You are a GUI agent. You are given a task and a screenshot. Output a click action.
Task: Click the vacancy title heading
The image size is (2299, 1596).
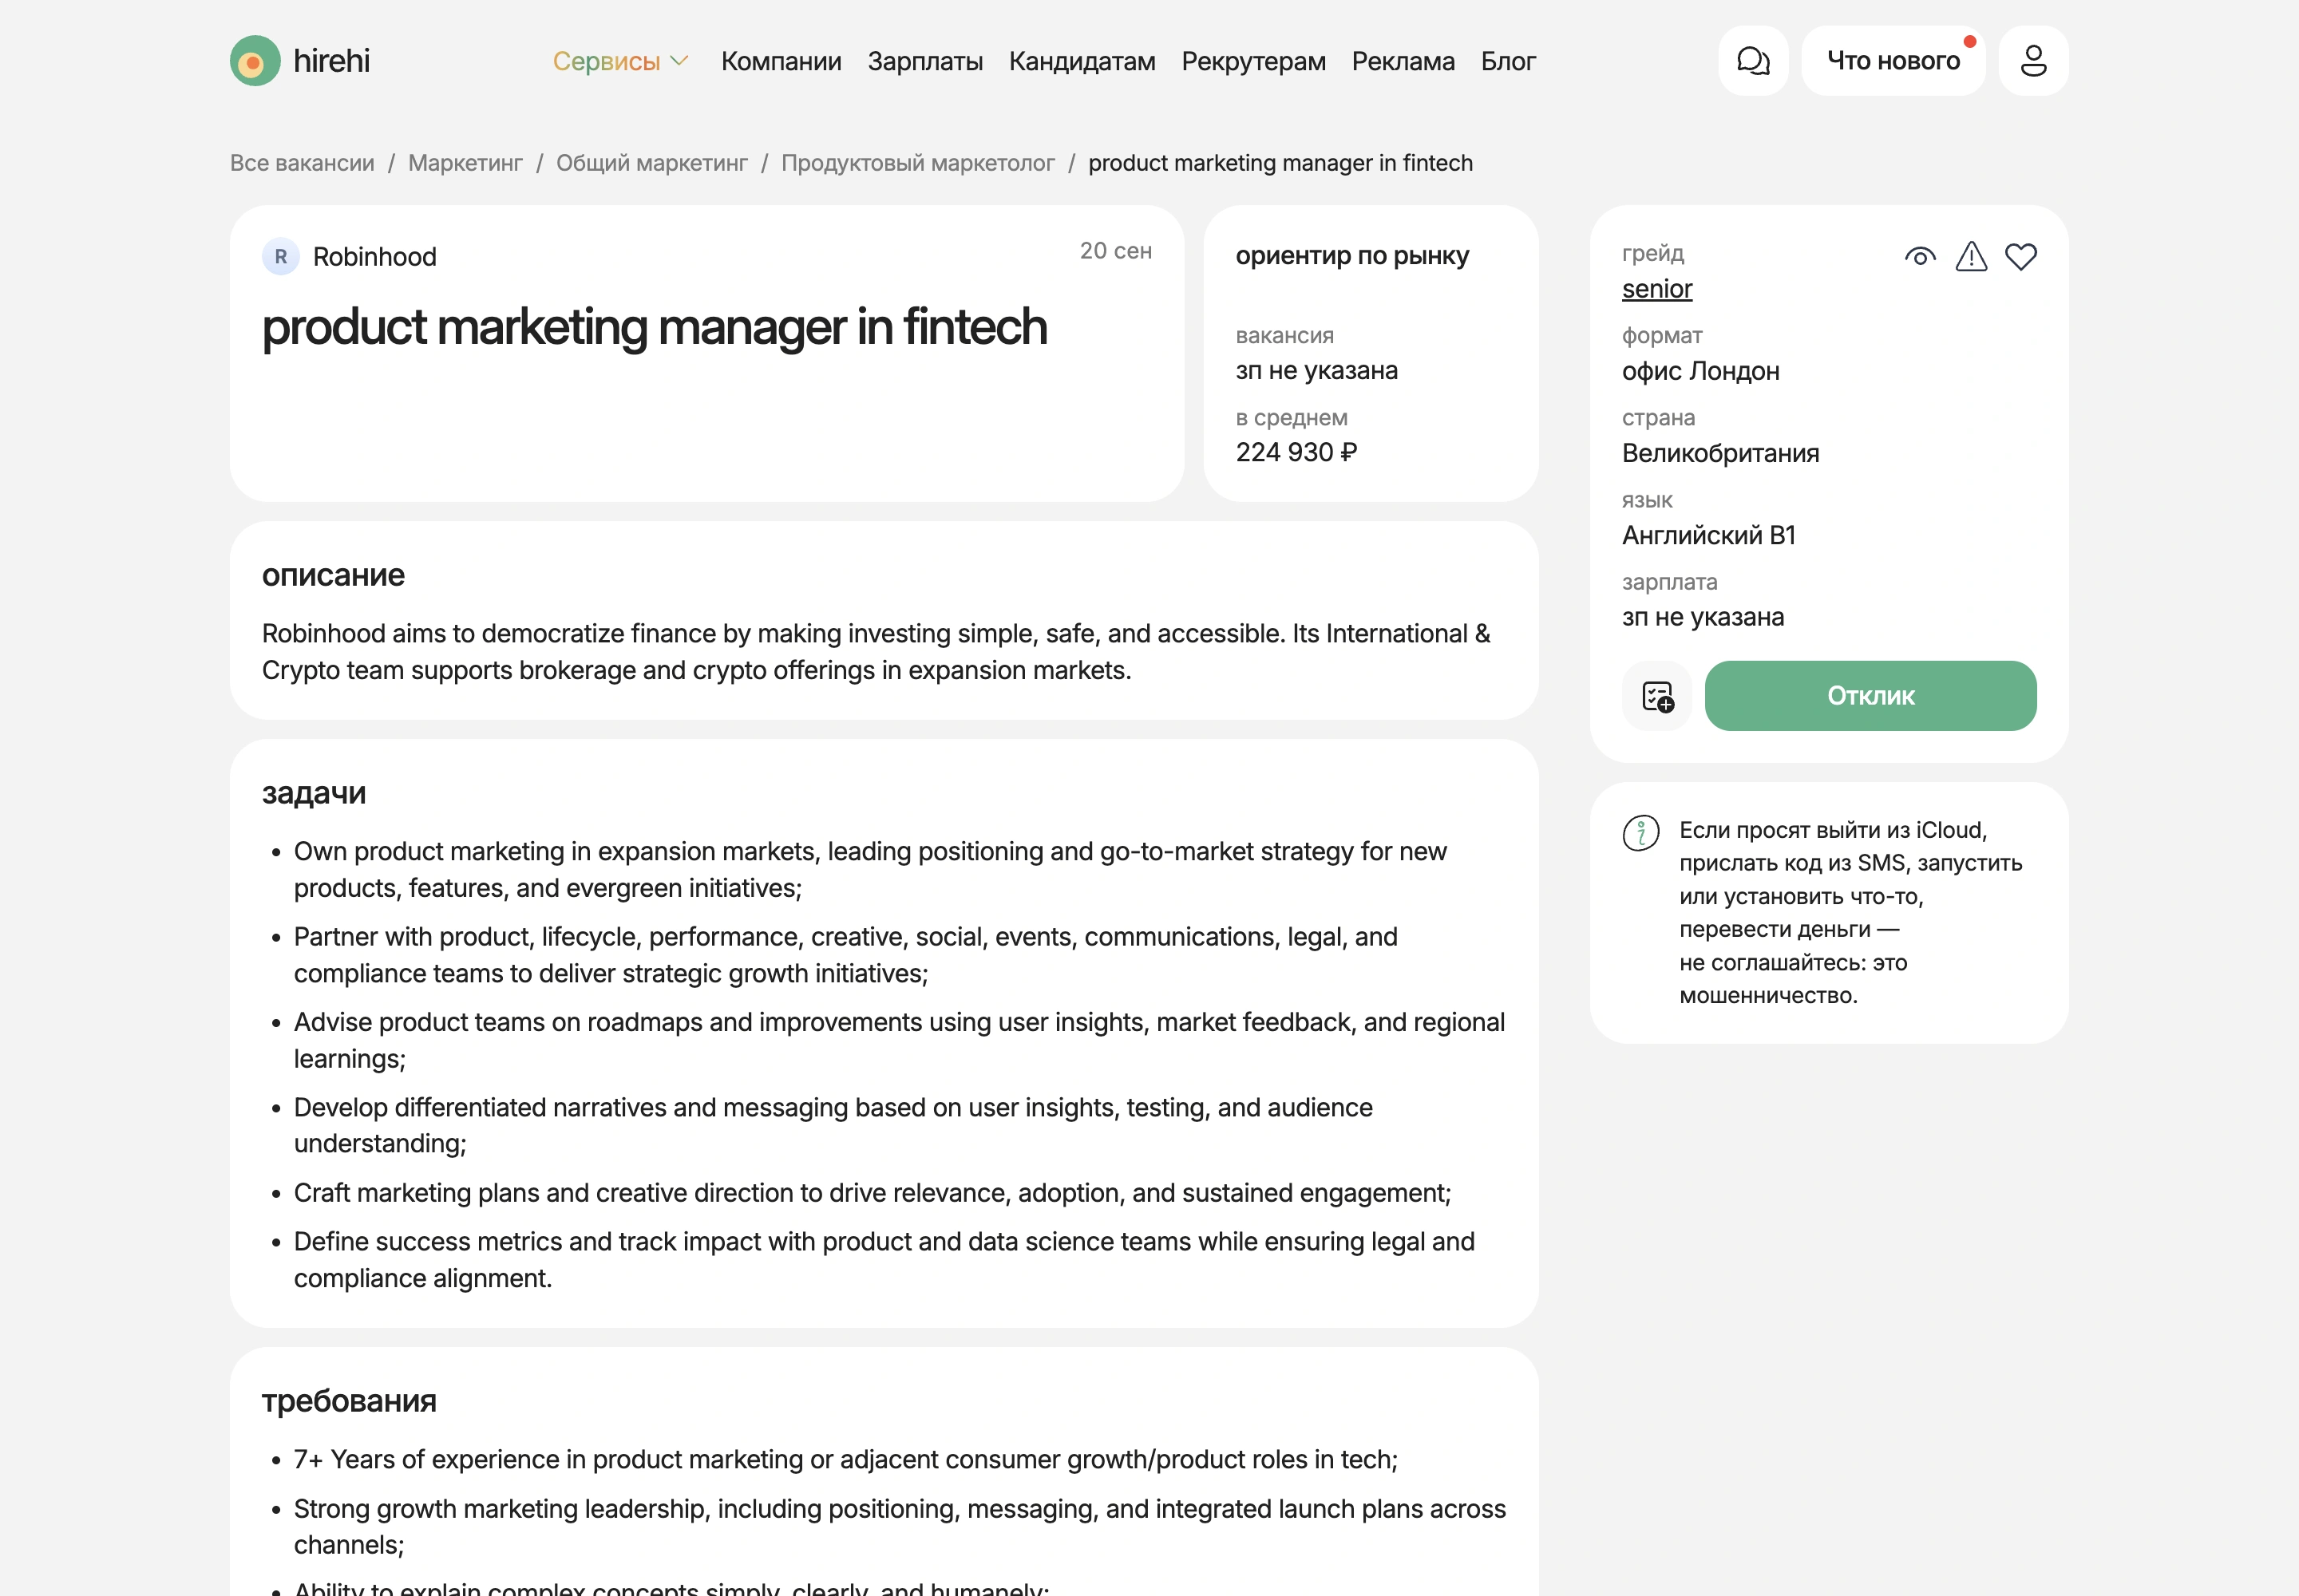coord(655,327)
